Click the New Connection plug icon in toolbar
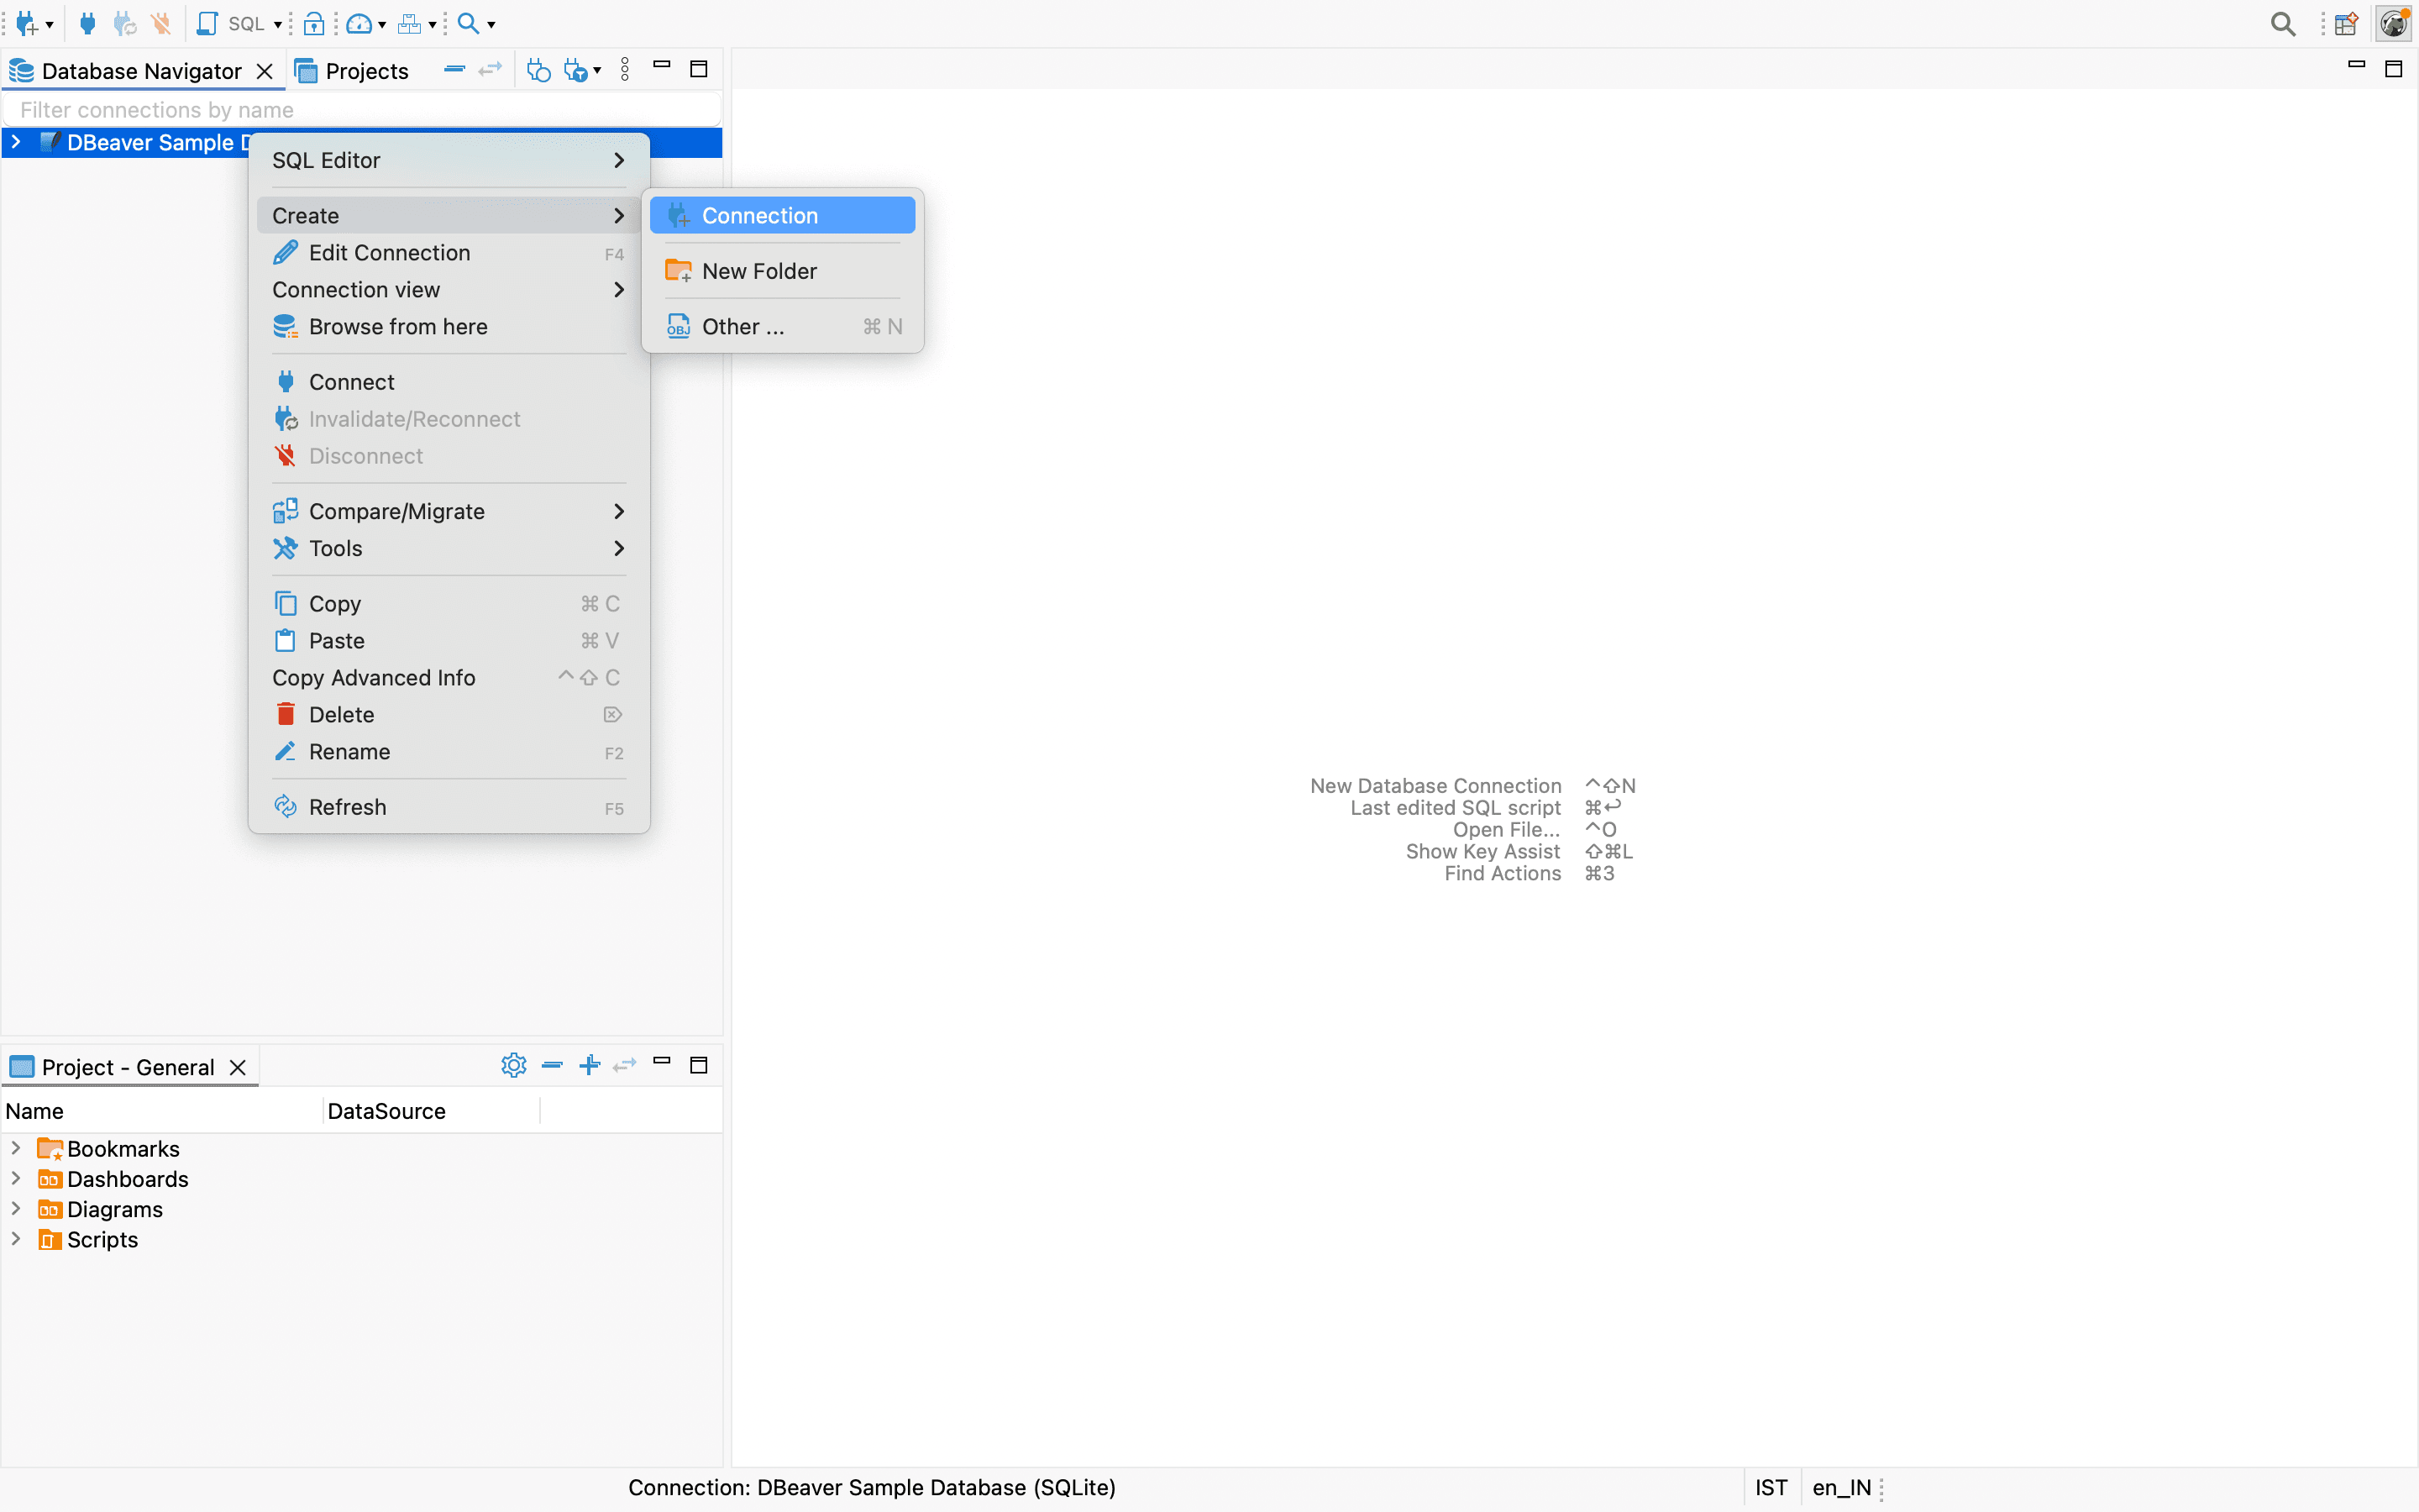 (x=27, y=23)
